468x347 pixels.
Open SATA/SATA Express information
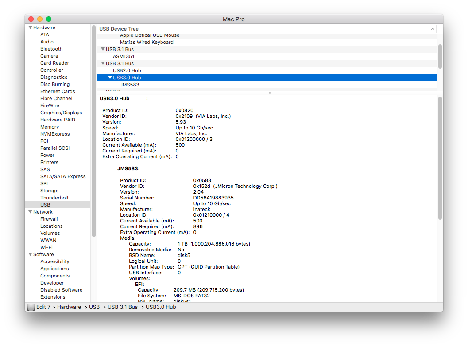pyautogui.click(x=63, y=176)
